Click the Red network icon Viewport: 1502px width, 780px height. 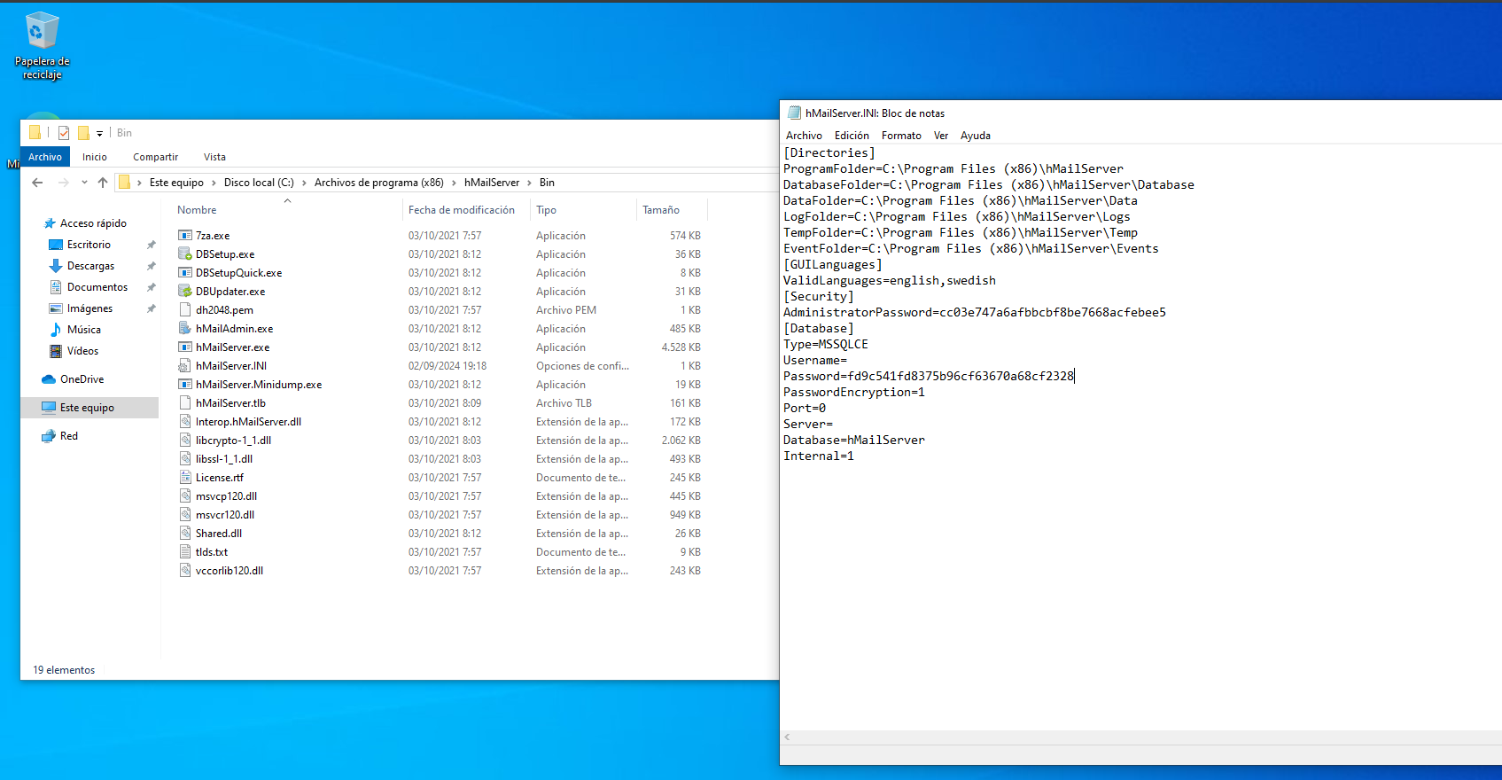[x=49, y=436]
